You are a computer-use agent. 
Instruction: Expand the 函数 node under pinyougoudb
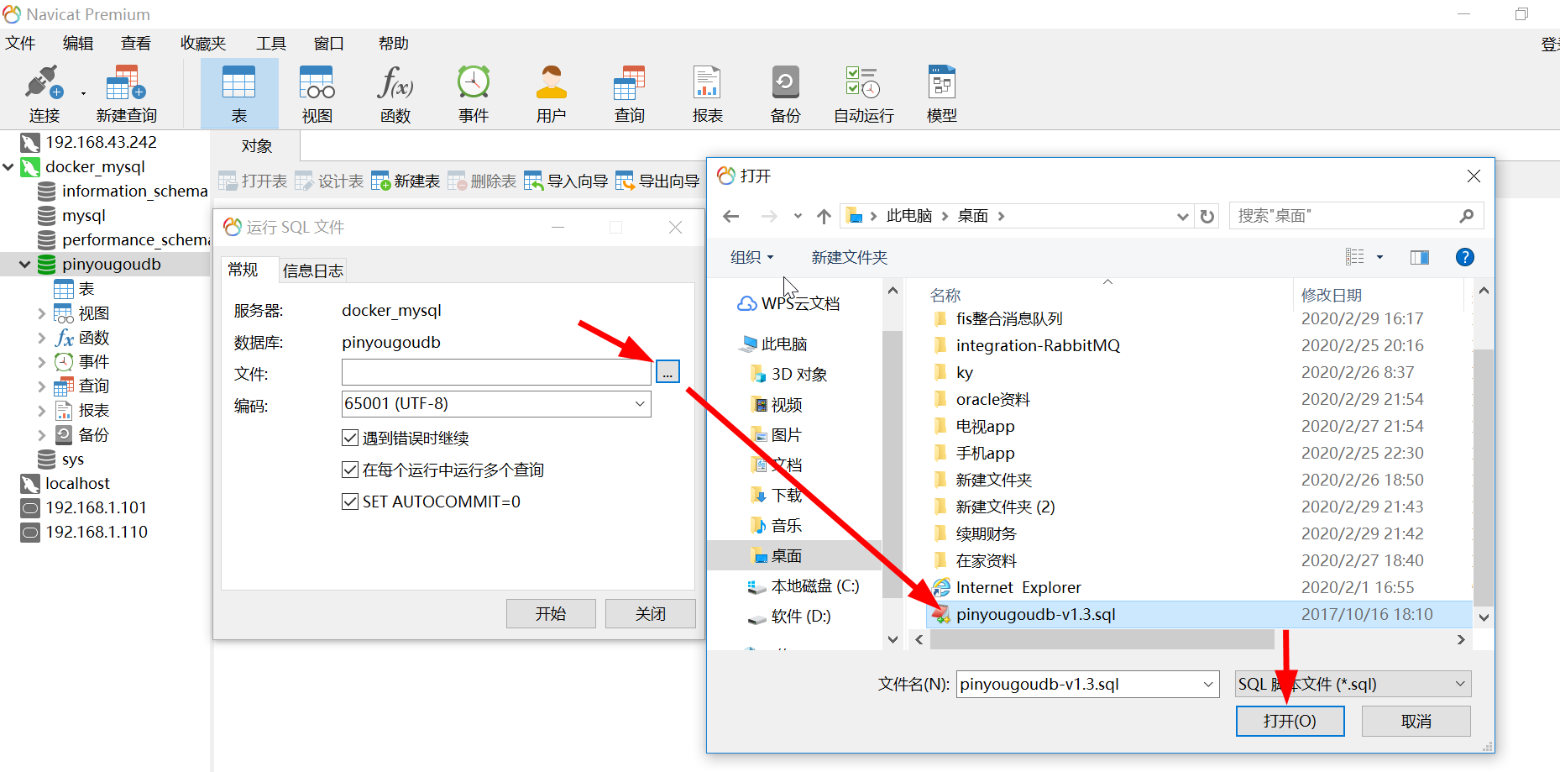[x=41, y=338]
